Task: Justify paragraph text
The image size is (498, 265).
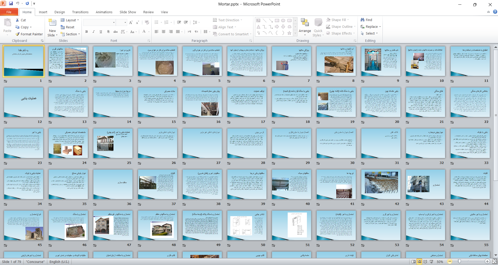Action: point(178,32)
